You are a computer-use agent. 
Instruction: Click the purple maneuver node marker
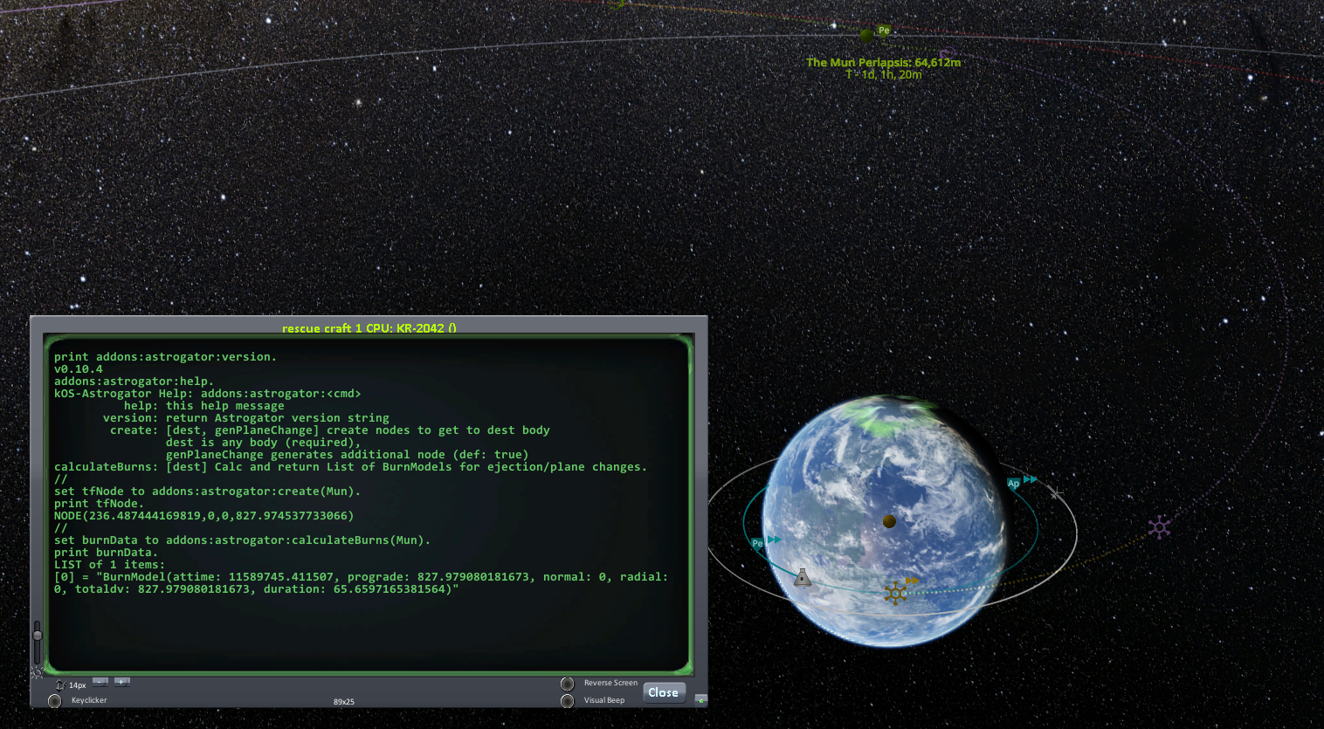1159,526
